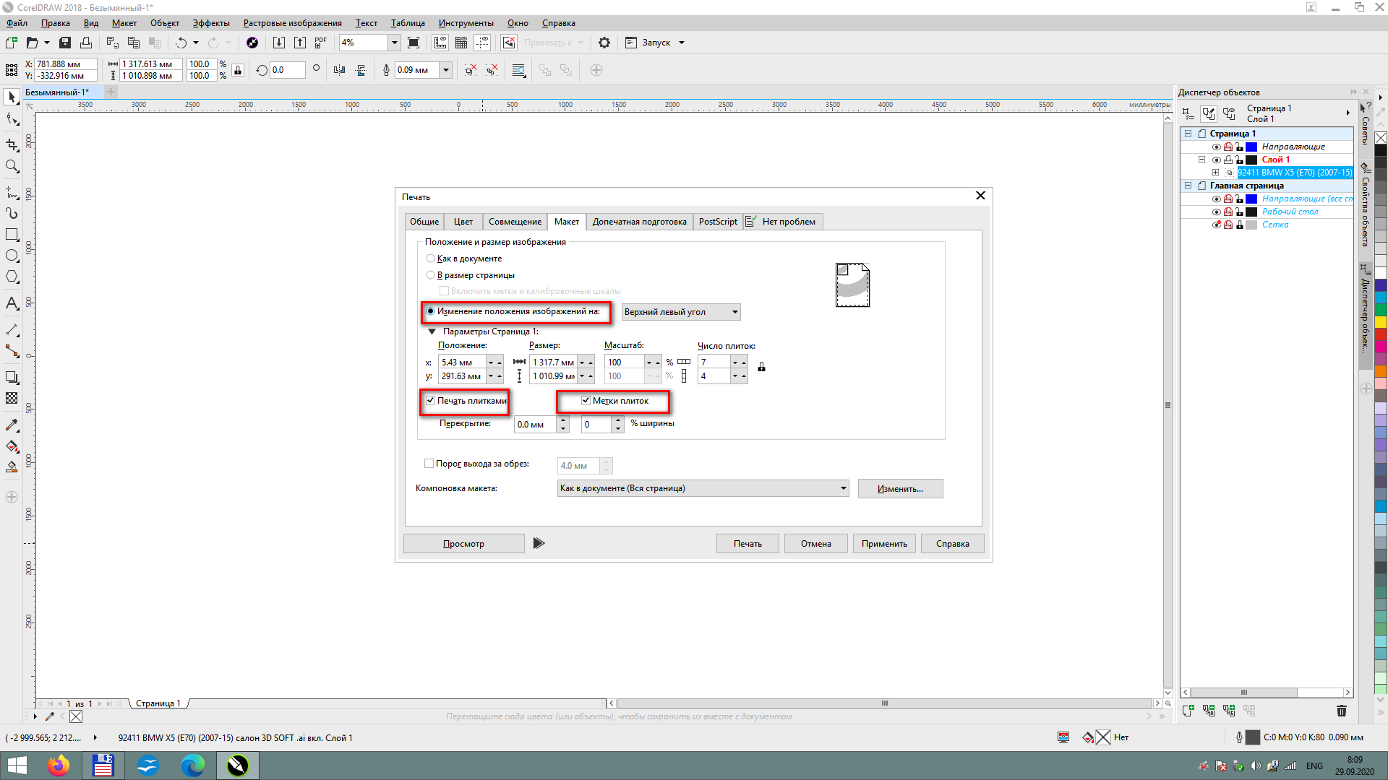Select the Zoom tool in the toolbox
The image size is (1388, 780).
coord(12,167)
